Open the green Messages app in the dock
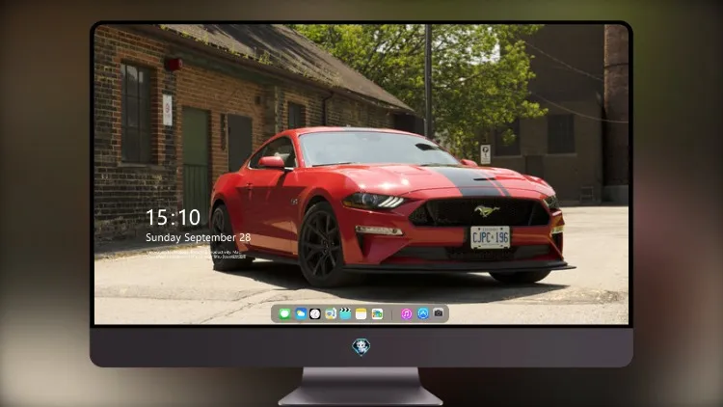This screenshot has height=407, width=723. click(x=284, y=313)
